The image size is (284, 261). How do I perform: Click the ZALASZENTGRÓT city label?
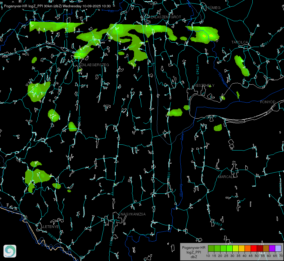166,17
